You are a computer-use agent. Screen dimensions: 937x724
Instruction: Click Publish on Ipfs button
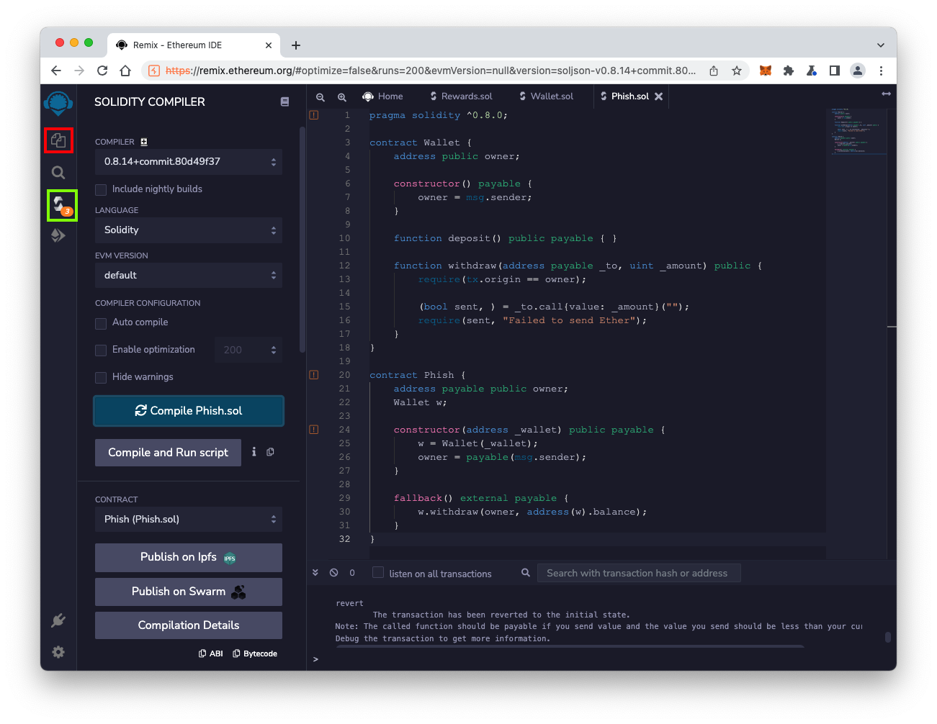pos(189,558)
